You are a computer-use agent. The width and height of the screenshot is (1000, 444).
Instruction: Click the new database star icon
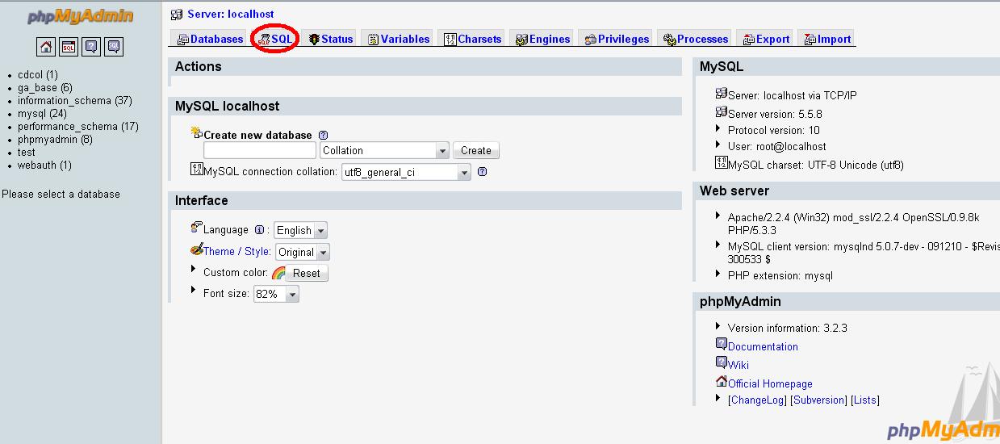pyautogui.click(x=197, y=132)
